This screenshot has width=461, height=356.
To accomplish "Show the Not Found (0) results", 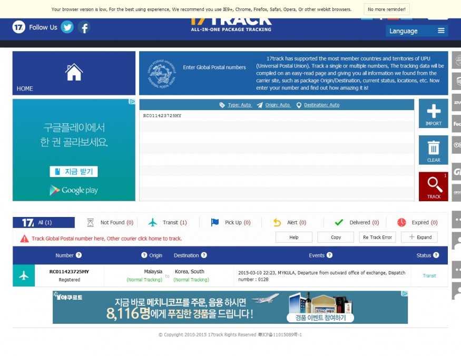I will 111,223.
